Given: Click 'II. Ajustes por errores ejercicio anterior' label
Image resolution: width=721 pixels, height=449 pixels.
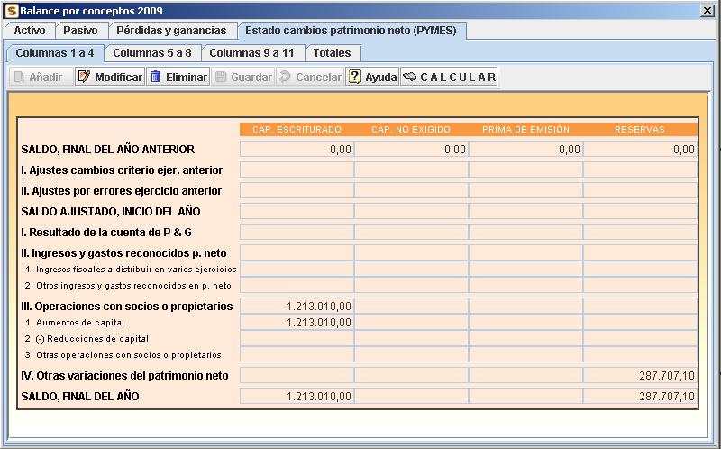Looking at the screenshot, I should (122, 191).
